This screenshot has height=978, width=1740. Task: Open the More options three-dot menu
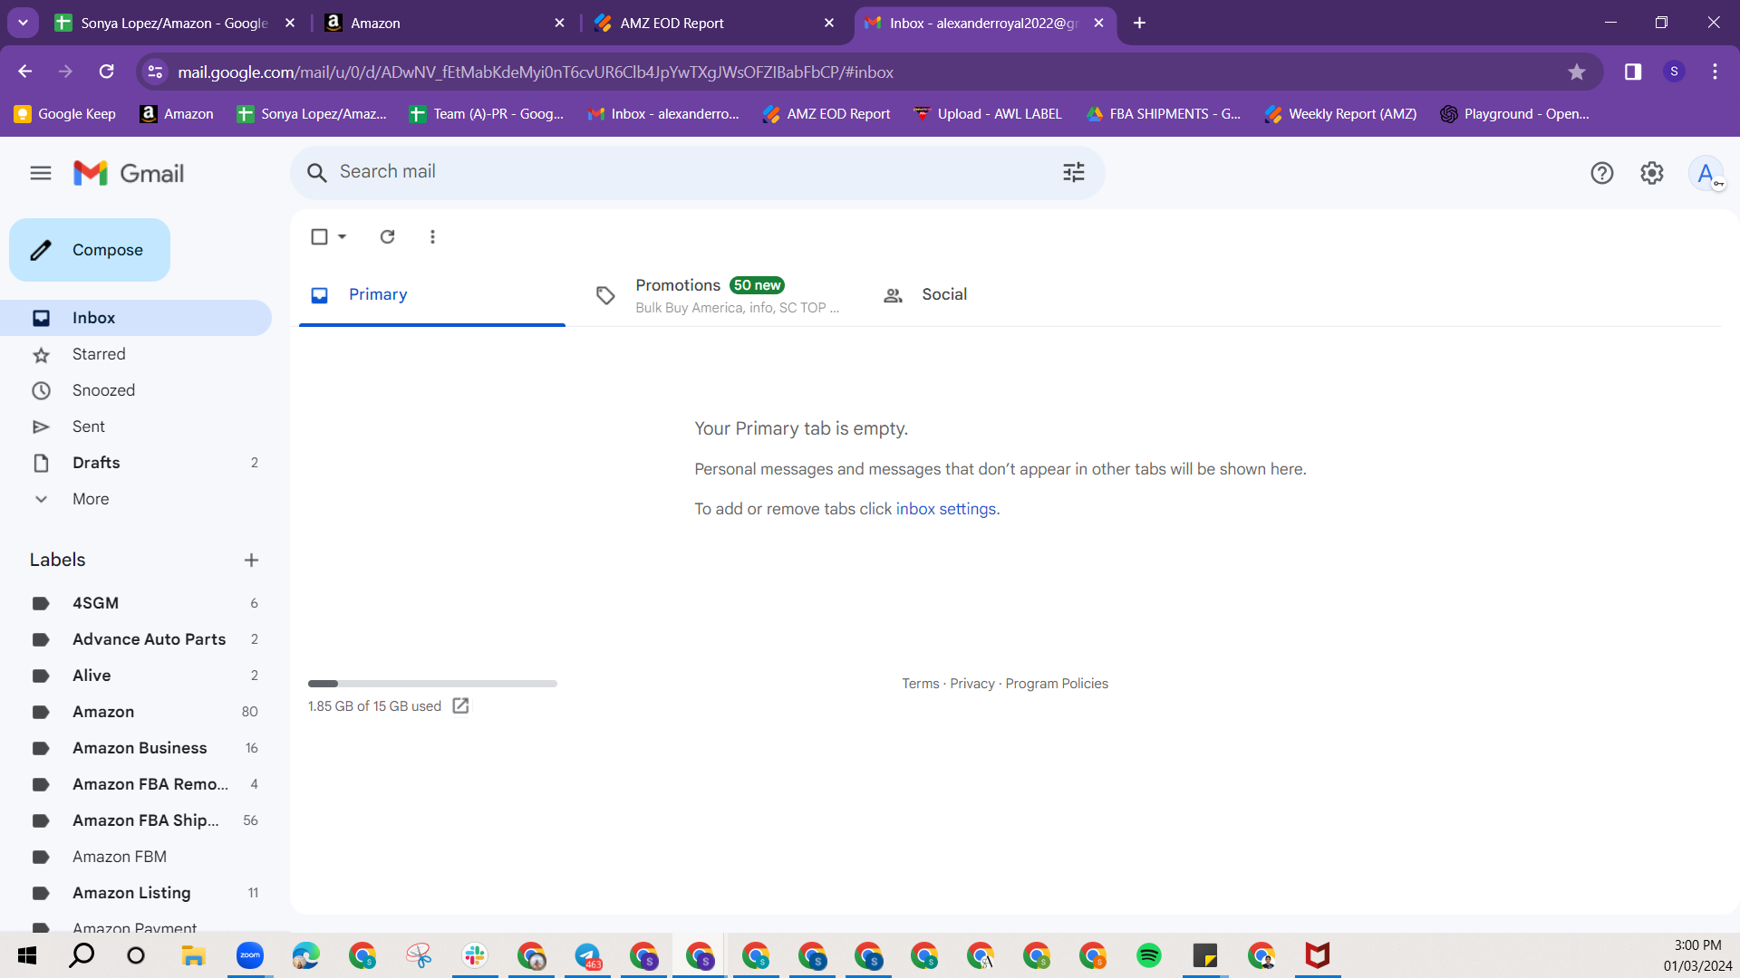[432, 236]
